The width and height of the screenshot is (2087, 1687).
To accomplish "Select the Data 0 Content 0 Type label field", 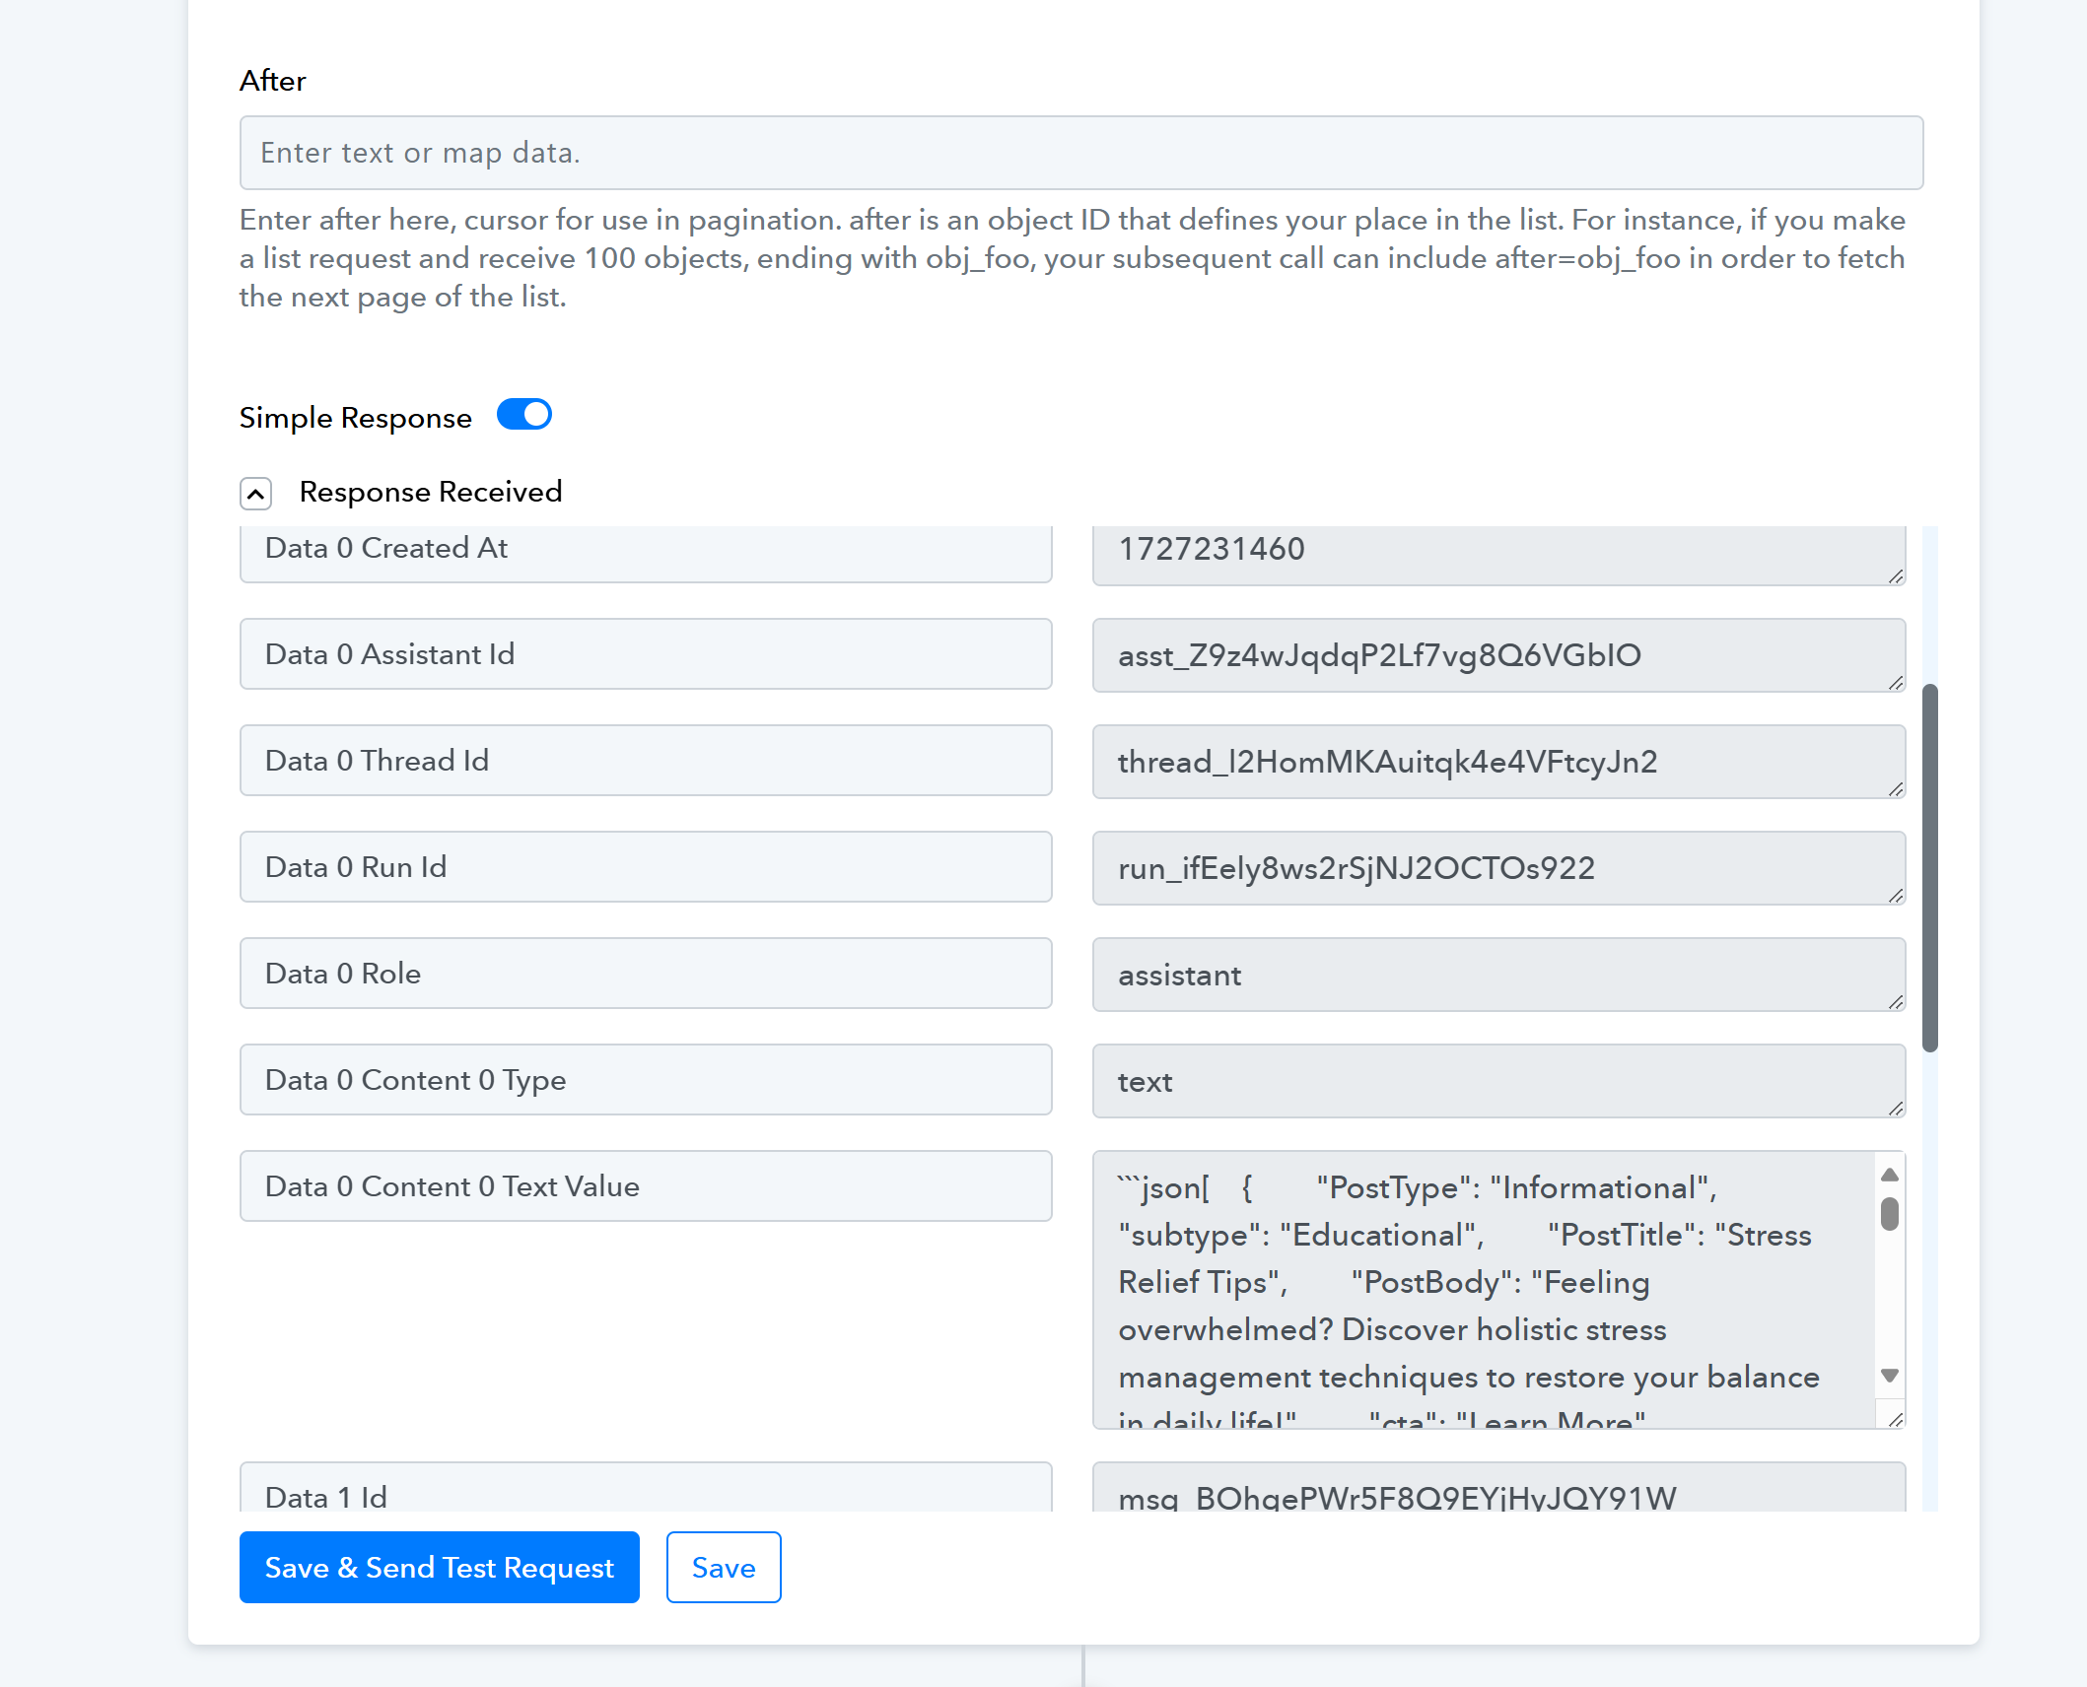I will [x=646, y=1080].
